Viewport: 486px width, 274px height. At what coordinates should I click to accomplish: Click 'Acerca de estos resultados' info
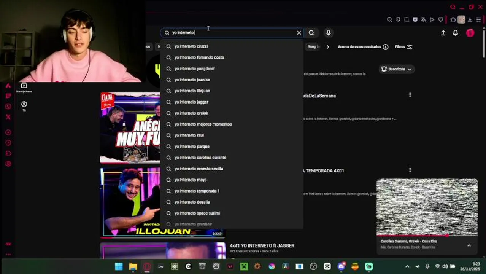[x=363, y=47]
